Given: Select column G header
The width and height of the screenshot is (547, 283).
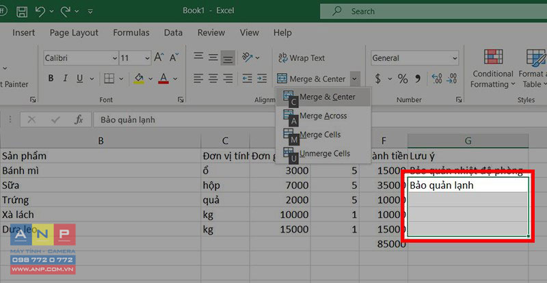Looking at the screenshot, I should tap(468, 141).
